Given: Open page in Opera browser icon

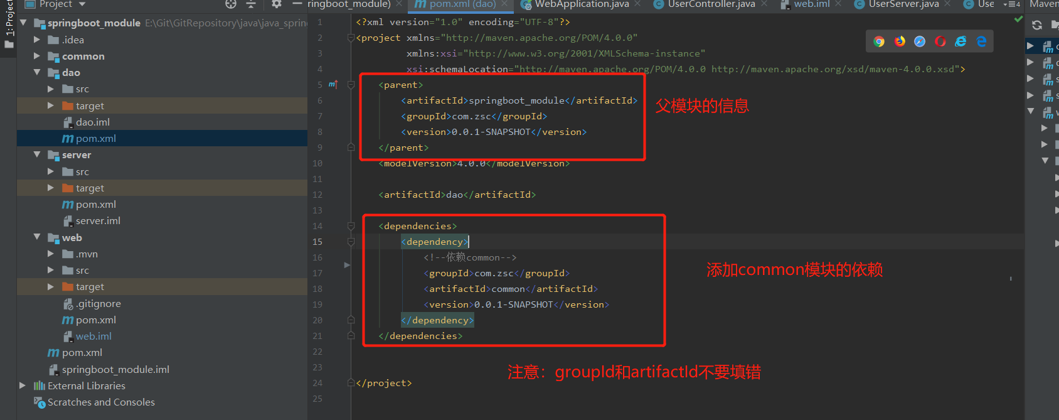Looking at the screenshot, I should coord(940,41).
